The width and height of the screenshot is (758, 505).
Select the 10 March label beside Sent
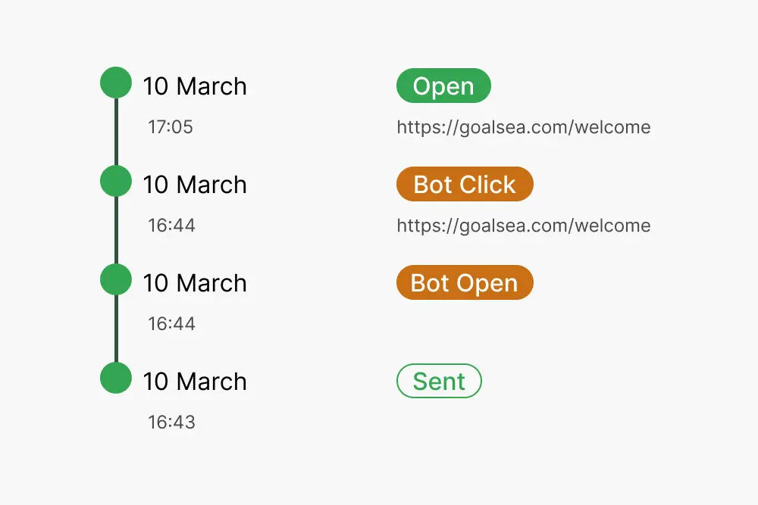[x=195, y=381]
